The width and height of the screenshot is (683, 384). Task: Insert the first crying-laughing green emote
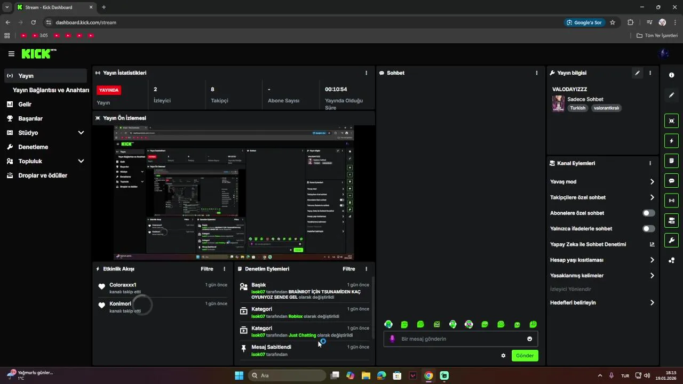(388, 324)
